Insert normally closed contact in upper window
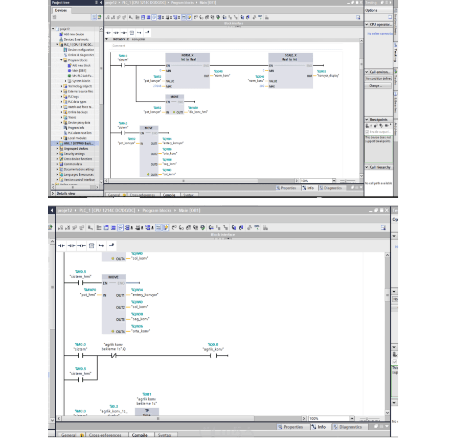 coord(116,33)
